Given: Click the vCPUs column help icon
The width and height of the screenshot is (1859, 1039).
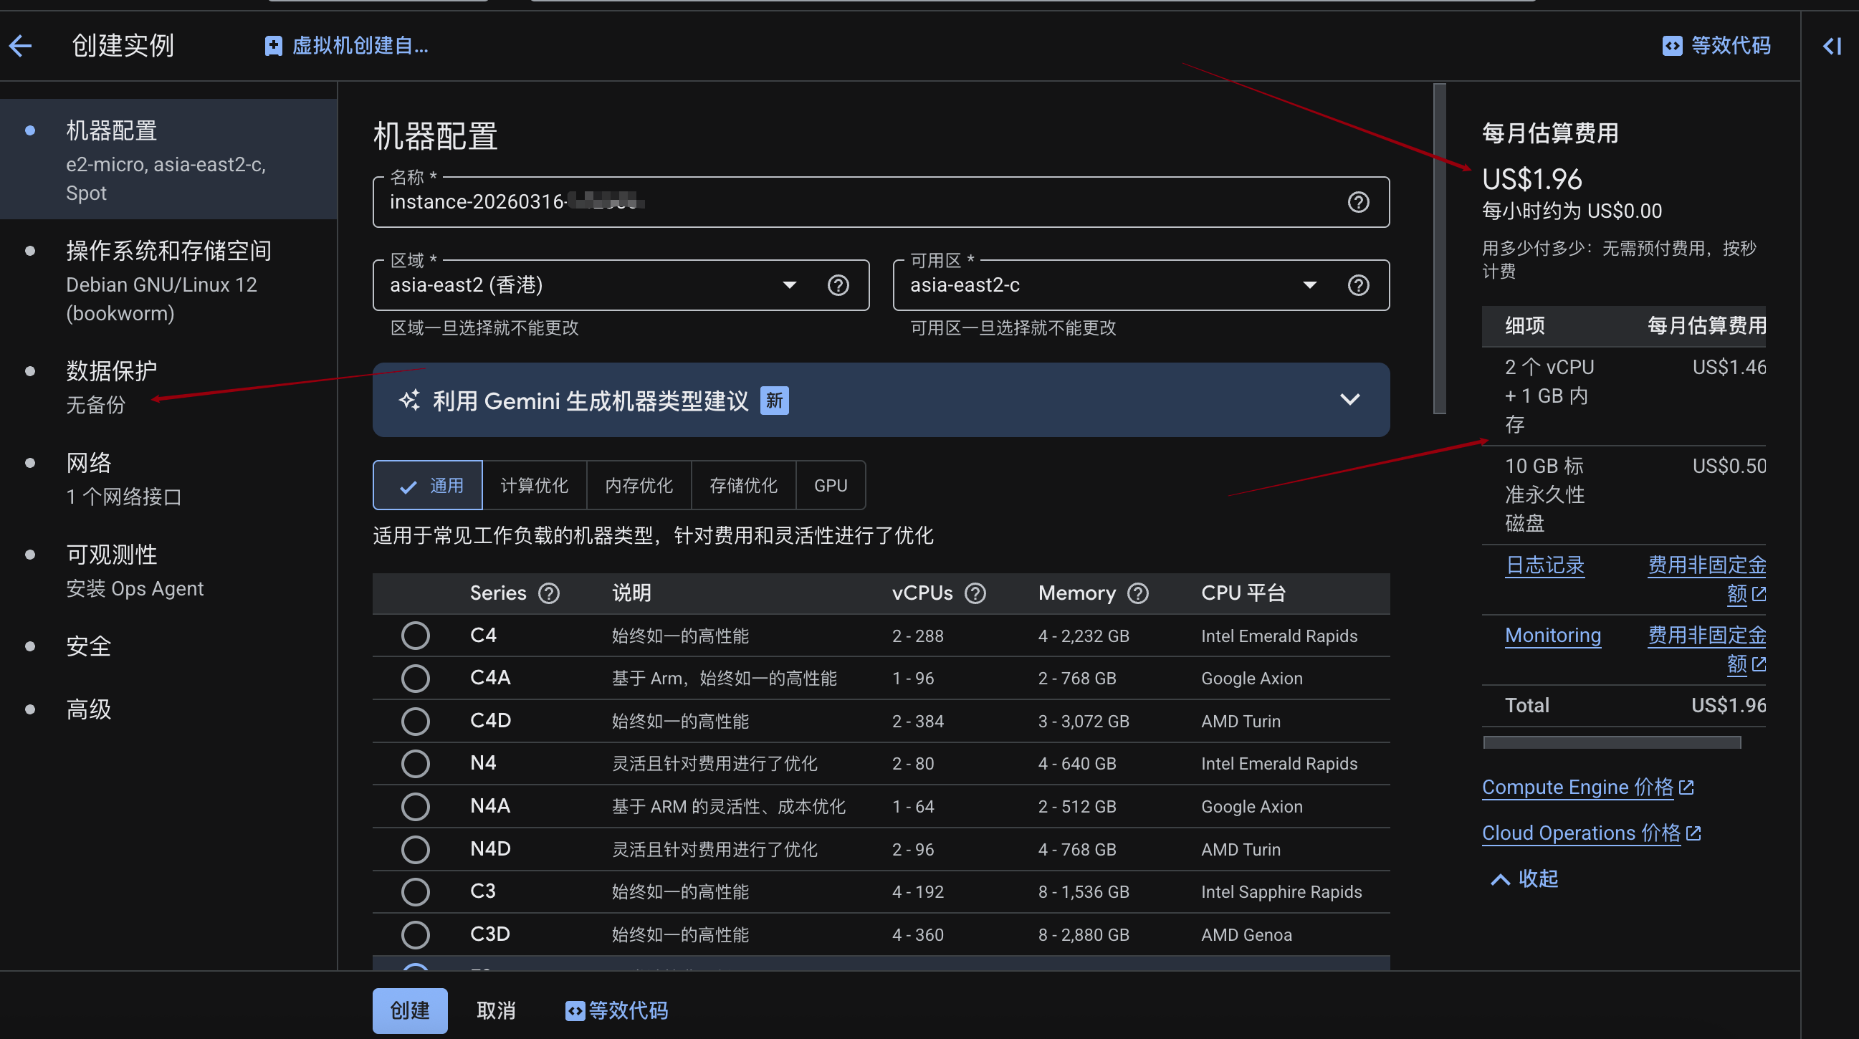Looking at the screenshot, I should (975, 593).
